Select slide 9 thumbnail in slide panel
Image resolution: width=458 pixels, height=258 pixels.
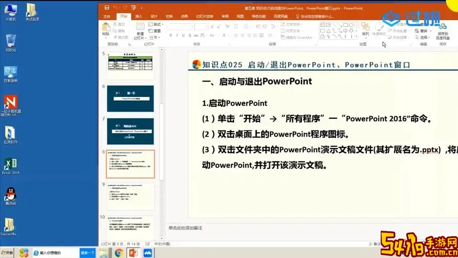(x=130, y=197)
